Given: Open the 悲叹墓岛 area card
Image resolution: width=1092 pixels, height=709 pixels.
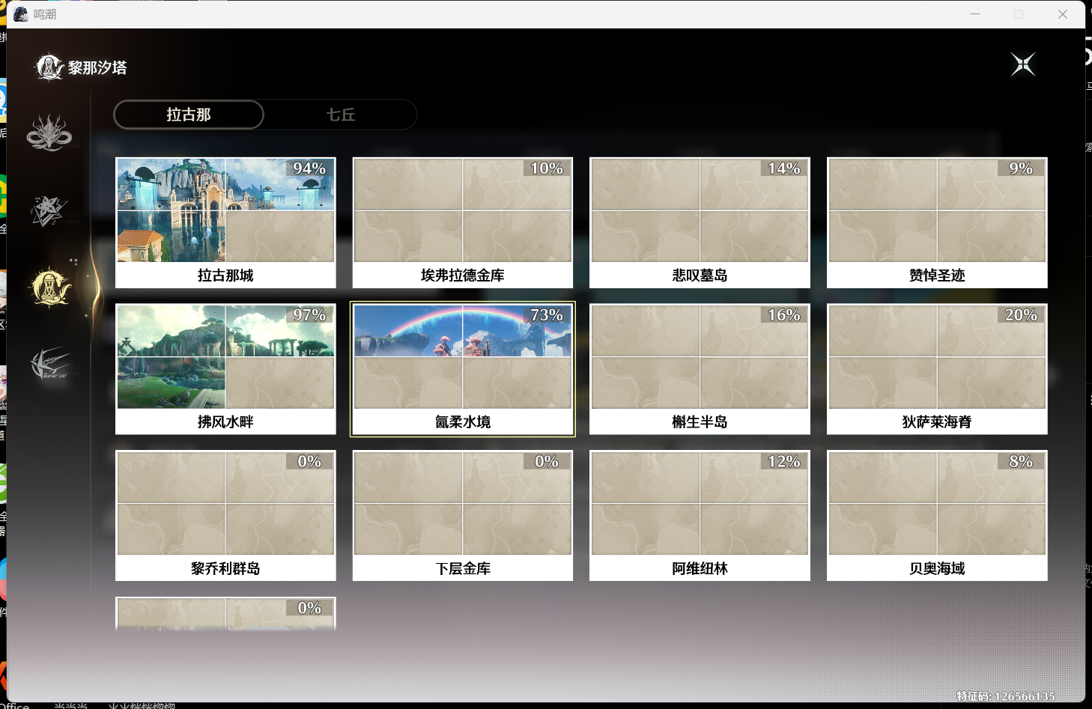Looking at the screenshot, I should [700, 222].
